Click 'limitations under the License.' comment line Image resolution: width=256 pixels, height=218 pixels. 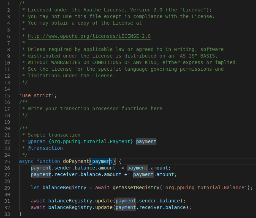(x=71, y=76)
